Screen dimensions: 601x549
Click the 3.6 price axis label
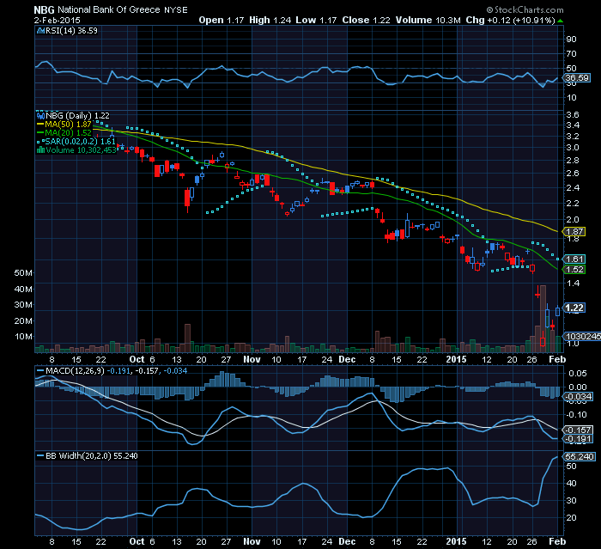pyautogui.click(x=573, y=115)
